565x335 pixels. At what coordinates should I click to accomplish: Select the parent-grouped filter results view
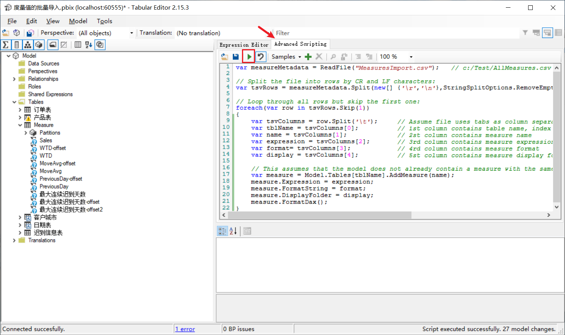click(x=547, y=33)
